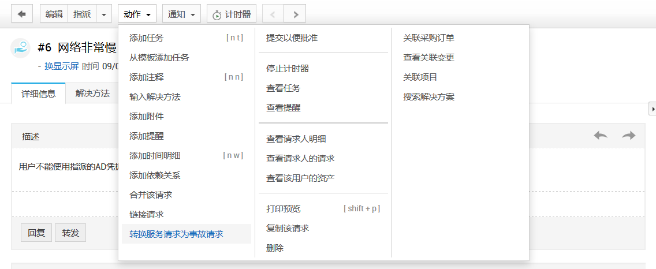
Task: Select 添加任务 from the menu
Action: tap(147, 38)
